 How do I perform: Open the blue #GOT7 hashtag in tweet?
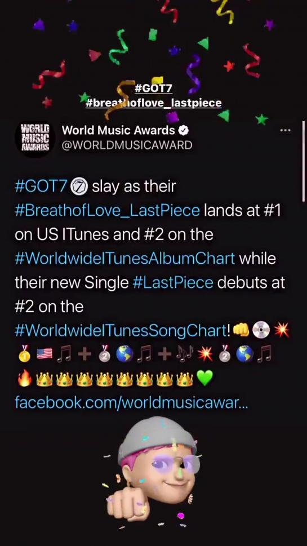[41, 187]
